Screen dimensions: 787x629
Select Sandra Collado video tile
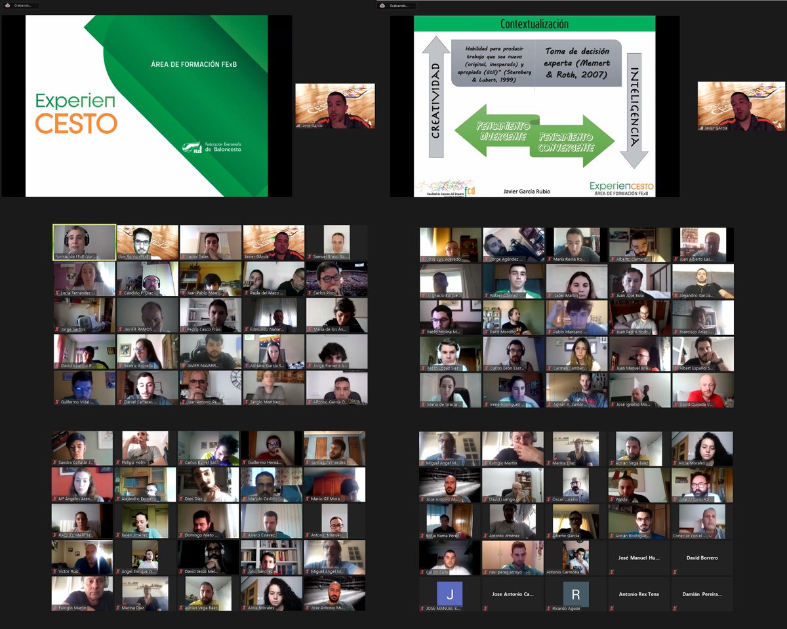[x=82, y=448]
